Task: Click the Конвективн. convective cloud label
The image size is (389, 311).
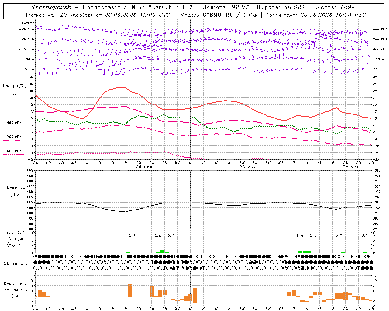Action: pyautogui.click(x=15, y=284)
